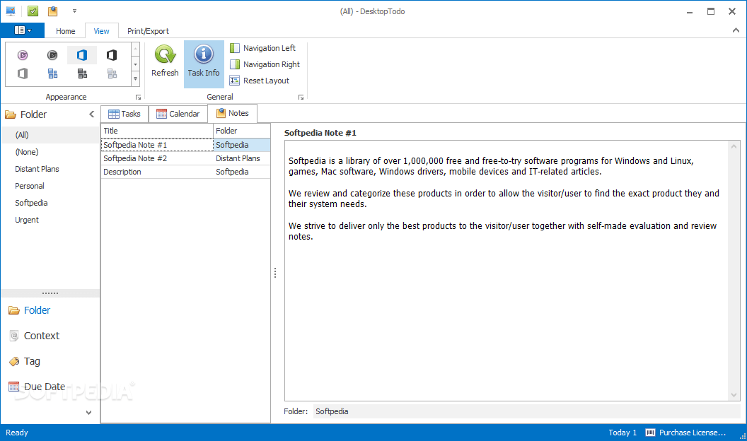Select the View ribbon tab
This screenshot has height=441, width=747.
(x=101, y=31)
